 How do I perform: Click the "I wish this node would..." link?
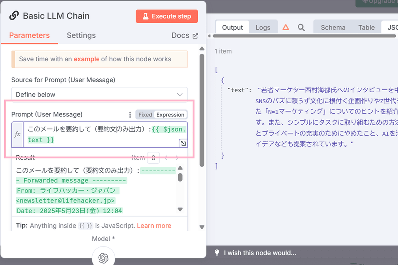260,253
